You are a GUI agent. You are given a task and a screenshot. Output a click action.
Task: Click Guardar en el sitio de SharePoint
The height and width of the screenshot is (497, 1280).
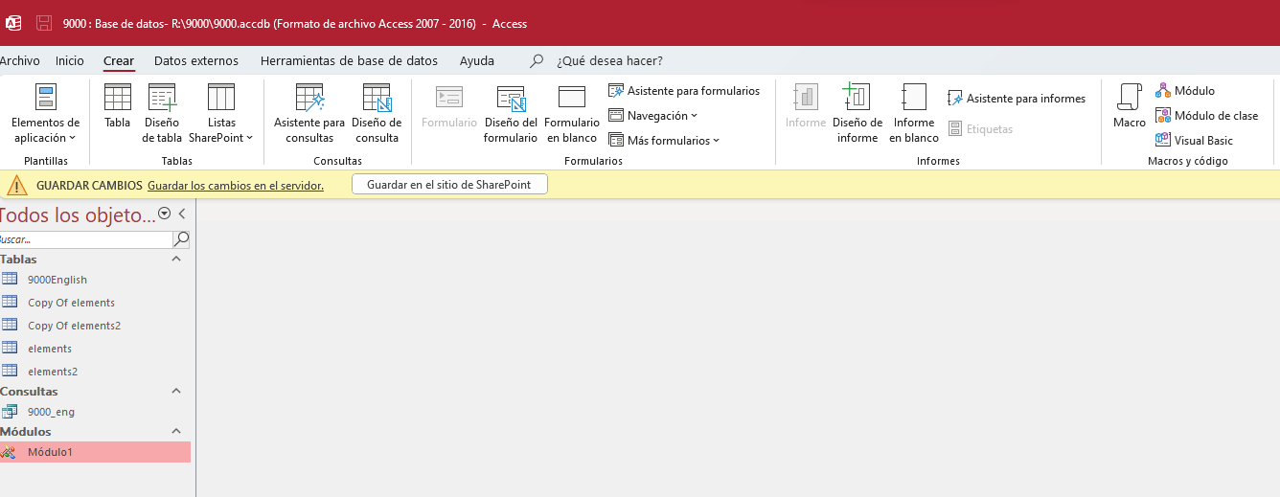449,185
